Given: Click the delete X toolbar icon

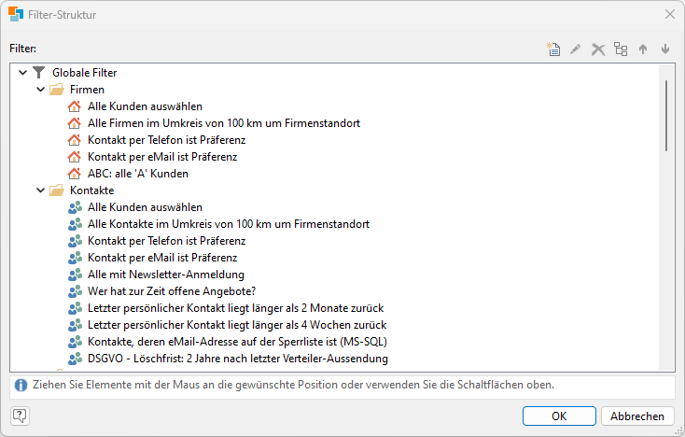Looking at the screenshot, I should point(598,49).
